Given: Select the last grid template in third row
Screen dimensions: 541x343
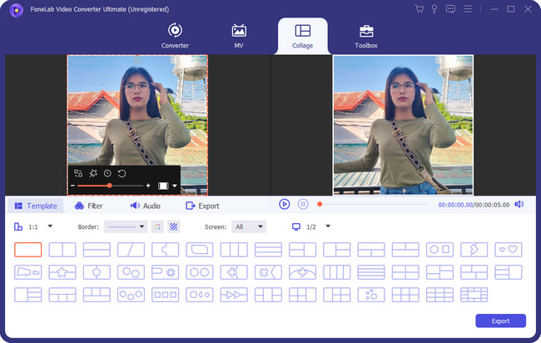Looking at the screenshot, I should tap(474, 295).
